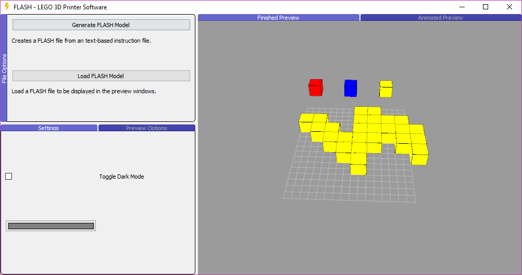Open the Preview Options tab
This screenshot has height=275, width=522.
[x=146, y=128]
